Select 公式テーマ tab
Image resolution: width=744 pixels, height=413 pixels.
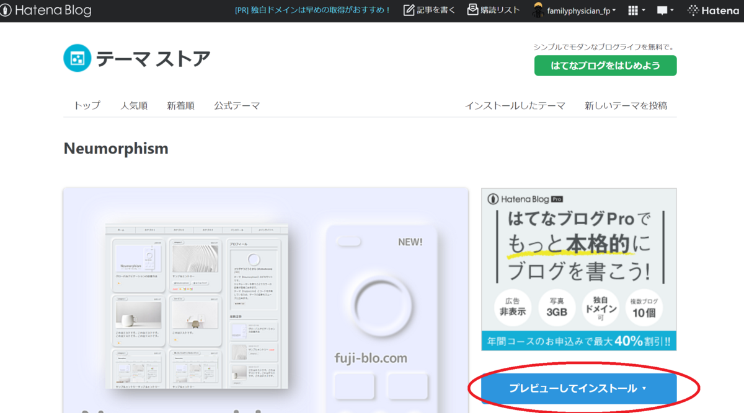point(237,105)
